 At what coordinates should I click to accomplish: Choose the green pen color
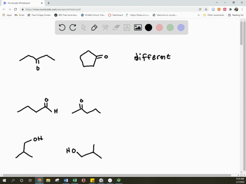pos(170,28)
